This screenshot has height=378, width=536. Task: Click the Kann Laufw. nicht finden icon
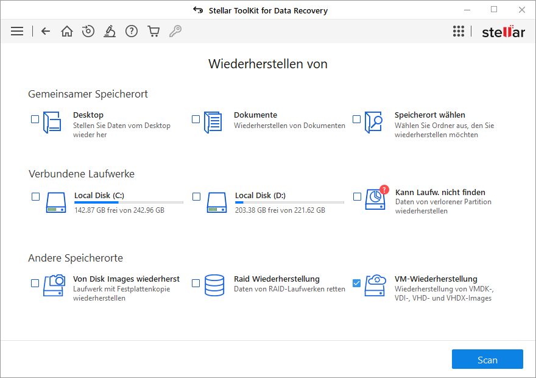point(375,200)
